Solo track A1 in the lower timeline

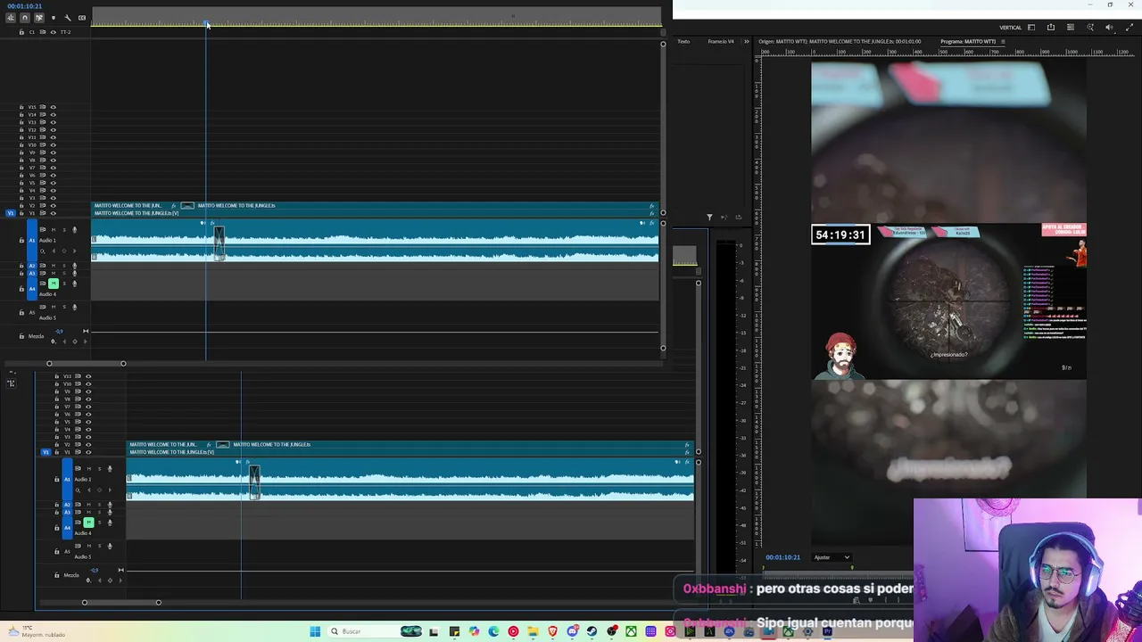pyautogui.click(x=99, y=469)
